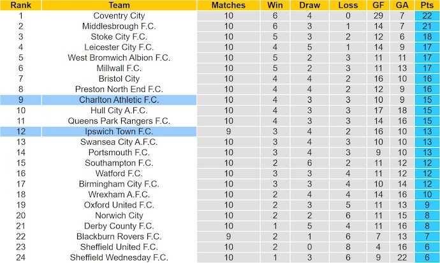This screenshot has height=263, width=440.
Task: Open Middlesbrough F.C. team entry
Action: pos(119,26)
